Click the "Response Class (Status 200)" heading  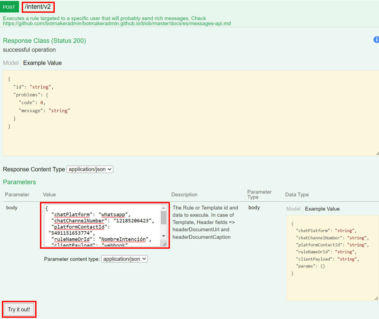(45, 41)
